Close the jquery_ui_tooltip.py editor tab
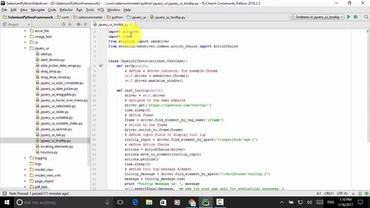The width and height of the screenshot is (370, 208). point(131,24)
